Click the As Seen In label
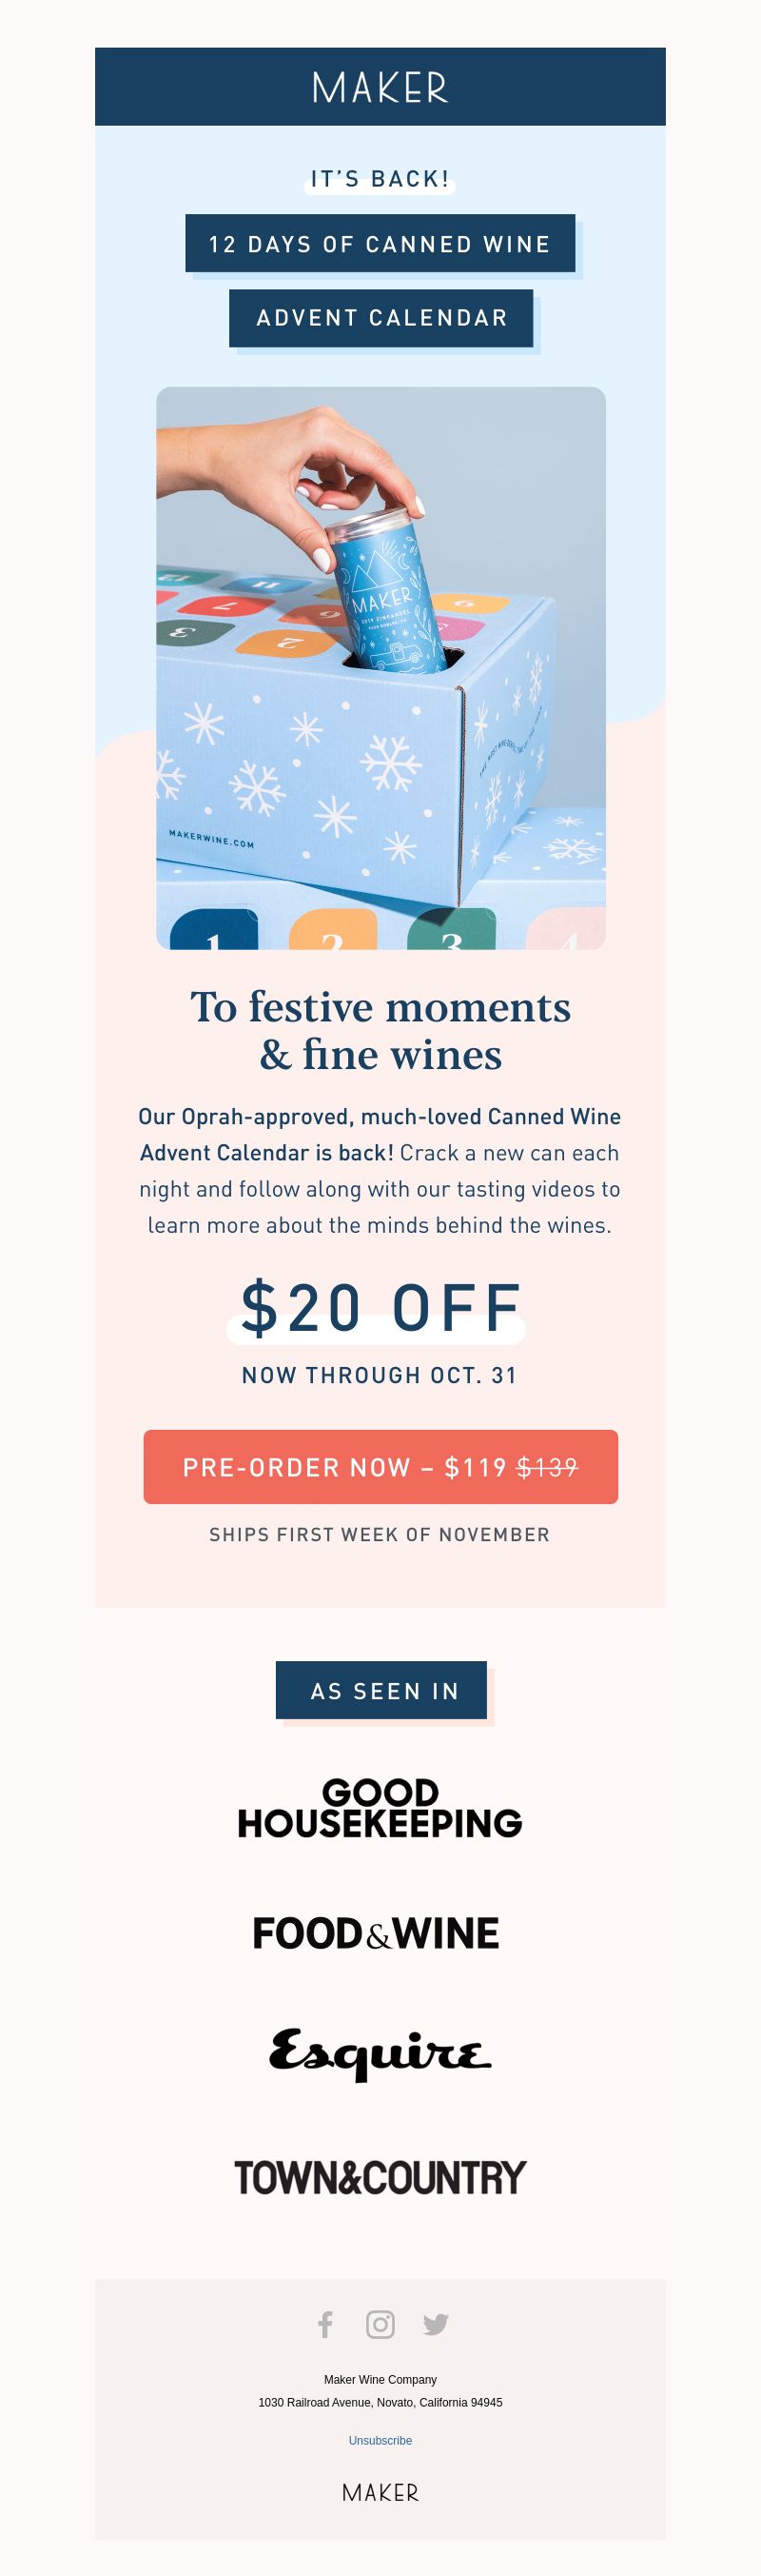Viewport: 761px width, 2576px height. (381, 1691)
